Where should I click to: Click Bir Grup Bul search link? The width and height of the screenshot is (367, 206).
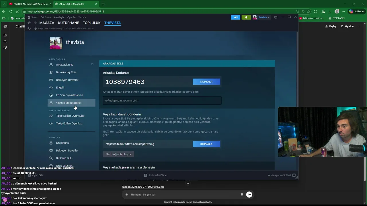pyautogui.click(x=64, y=158)
